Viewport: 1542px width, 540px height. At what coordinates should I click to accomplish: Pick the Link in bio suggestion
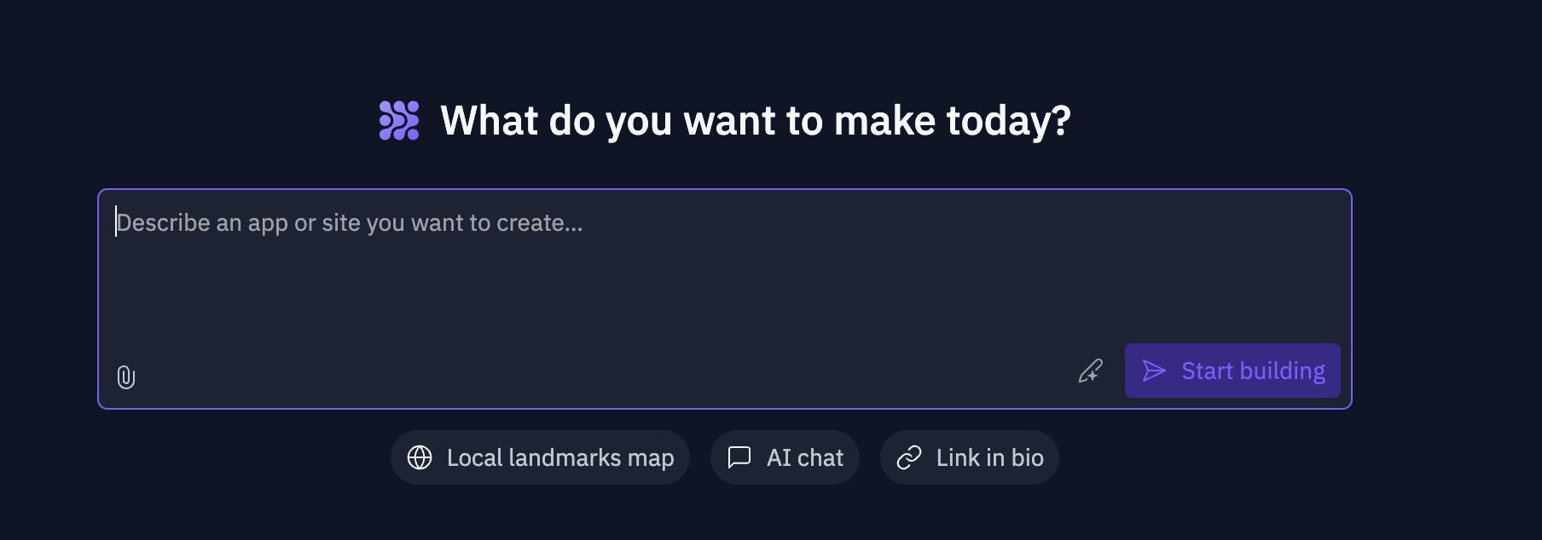(x=970, y=457)
